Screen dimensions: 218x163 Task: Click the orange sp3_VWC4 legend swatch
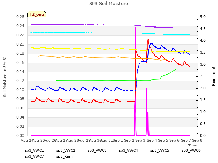[x=114, y=151]
